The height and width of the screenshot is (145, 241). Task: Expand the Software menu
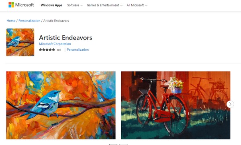(x=75, y=5)
